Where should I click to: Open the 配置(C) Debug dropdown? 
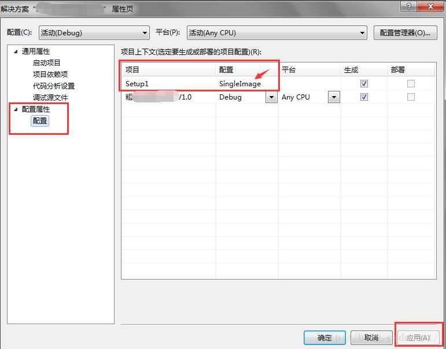coord(94,33)
